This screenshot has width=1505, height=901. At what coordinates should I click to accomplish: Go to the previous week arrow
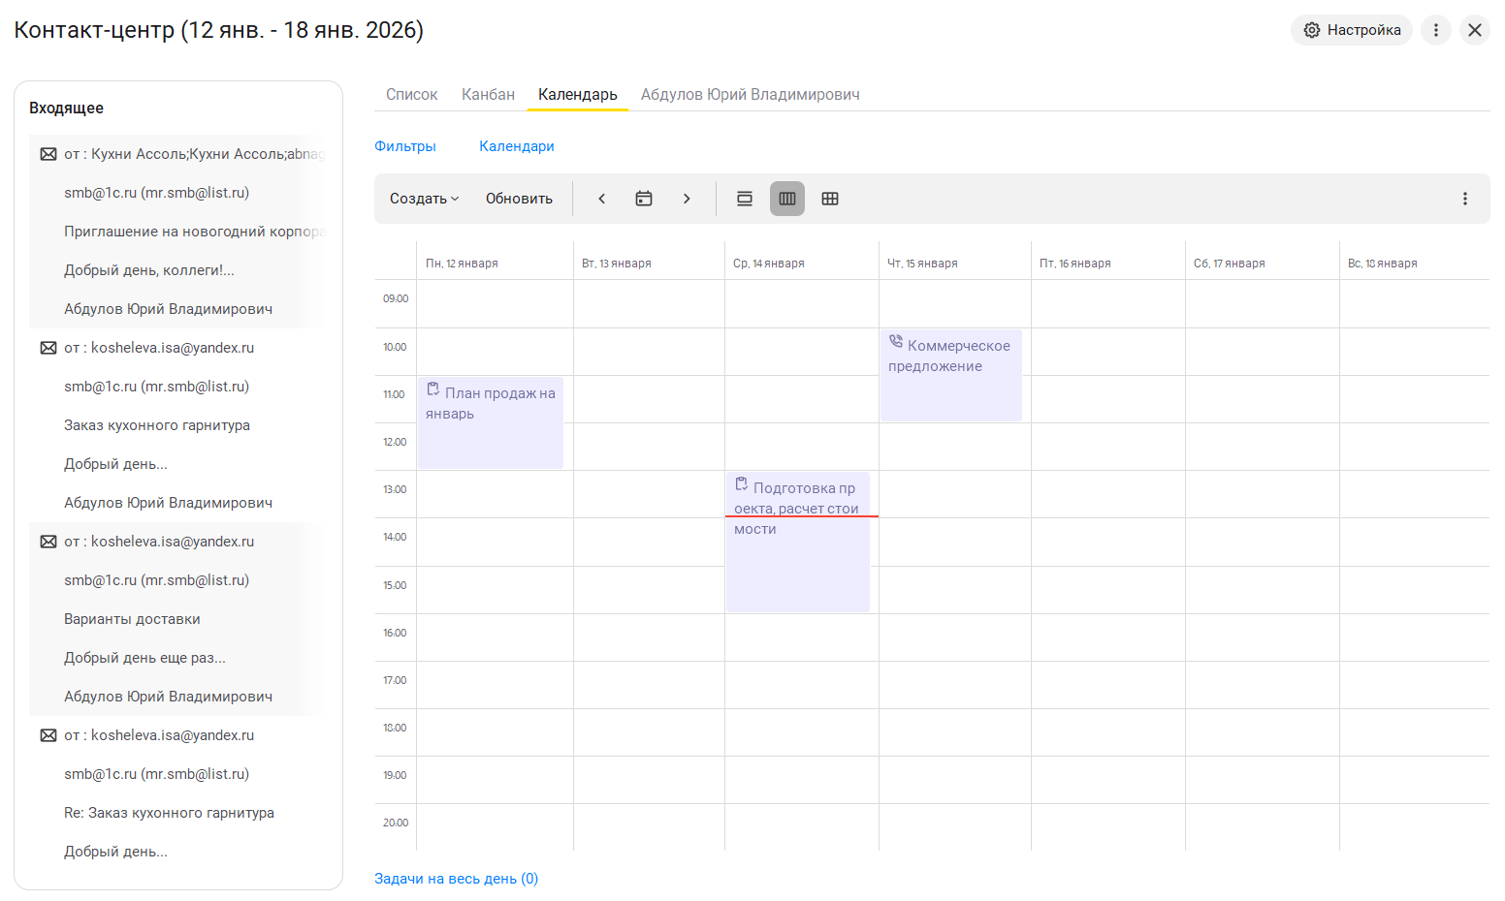coord(601,199)
